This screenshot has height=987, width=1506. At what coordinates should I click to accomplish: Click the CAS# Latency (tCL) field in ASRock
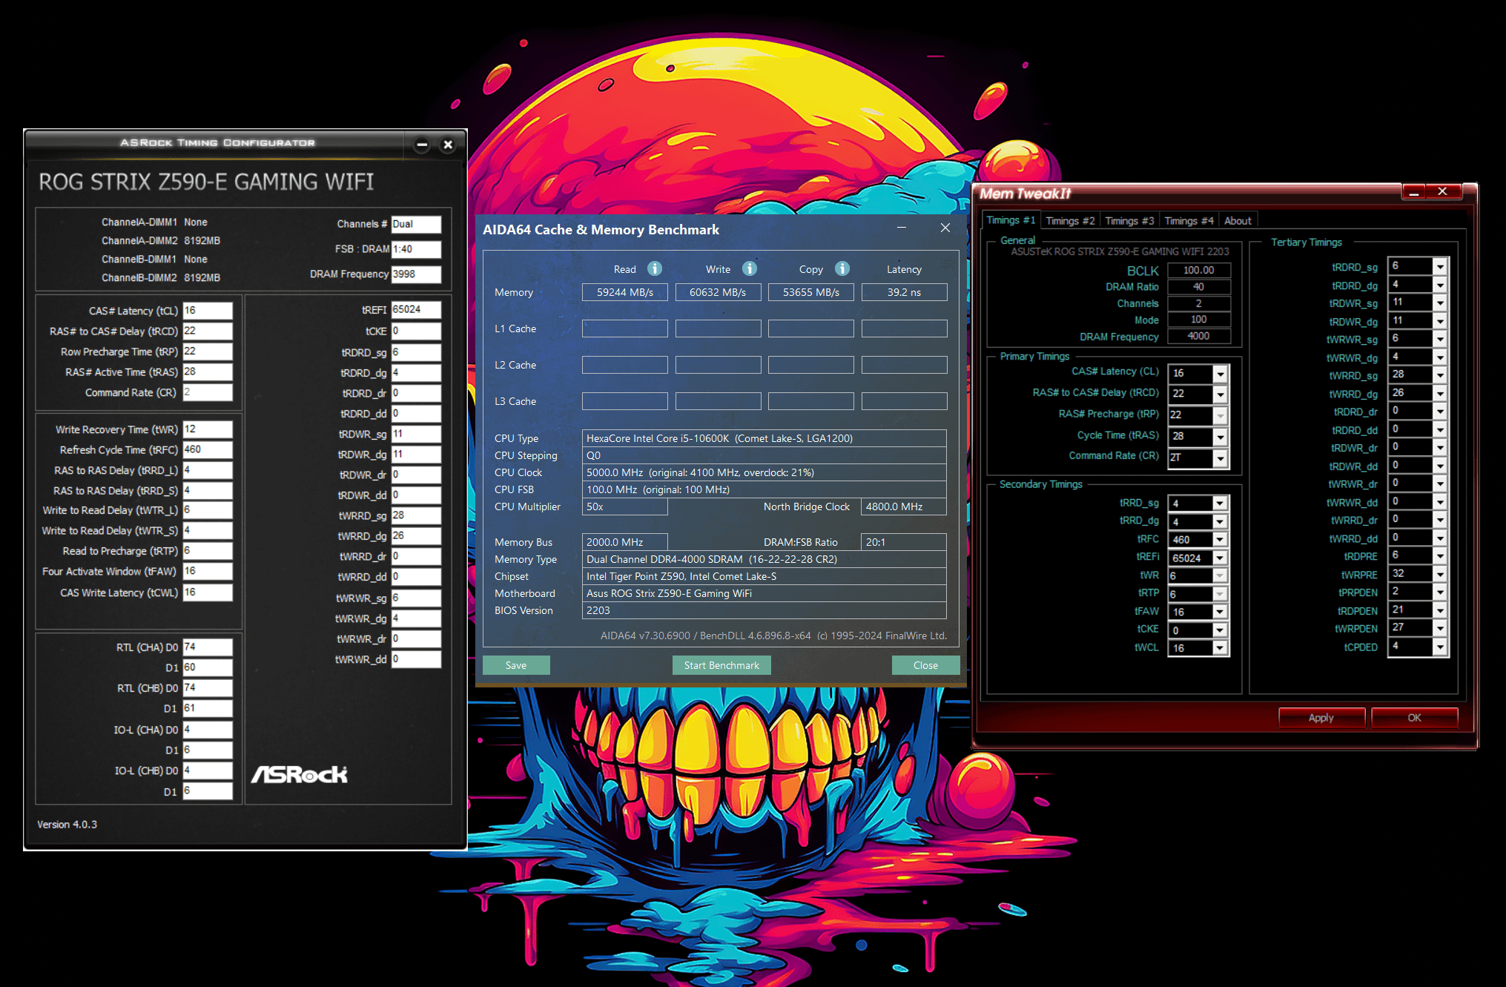tap(208, 311)
